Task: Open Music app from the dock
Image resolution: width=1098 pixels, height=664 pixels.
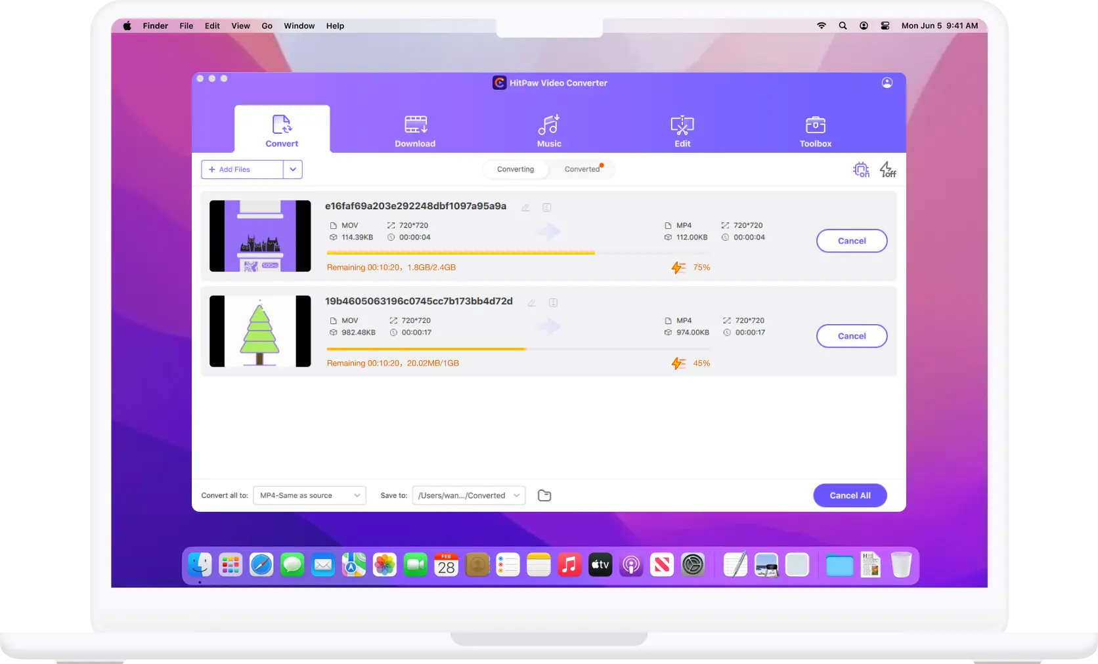Action: click(x=569, y=564)
